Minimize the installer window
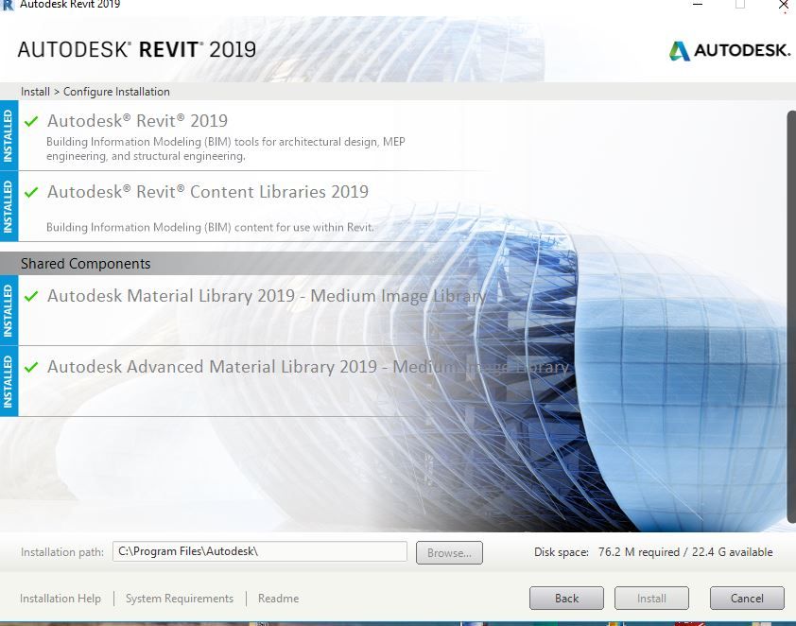The width and height of the screenshot is (796, 626). coord(698,5)
